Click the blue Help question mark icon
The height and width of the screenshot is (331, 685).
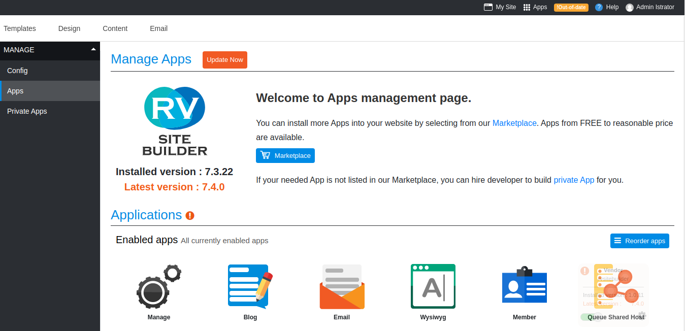[x=599, y=7]
